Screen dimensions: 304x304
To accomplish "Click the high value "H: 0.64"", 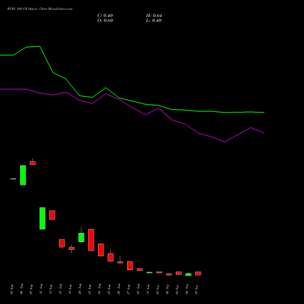I will 154,16.
